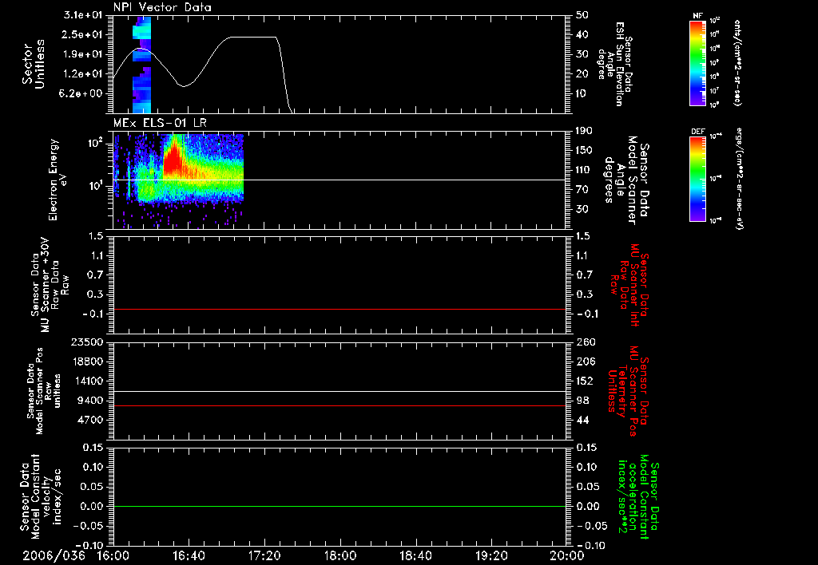The image size is (818, 565).
Task: Click the 'Model Scanner Angle degrees' label
Action: pos(626,180)
